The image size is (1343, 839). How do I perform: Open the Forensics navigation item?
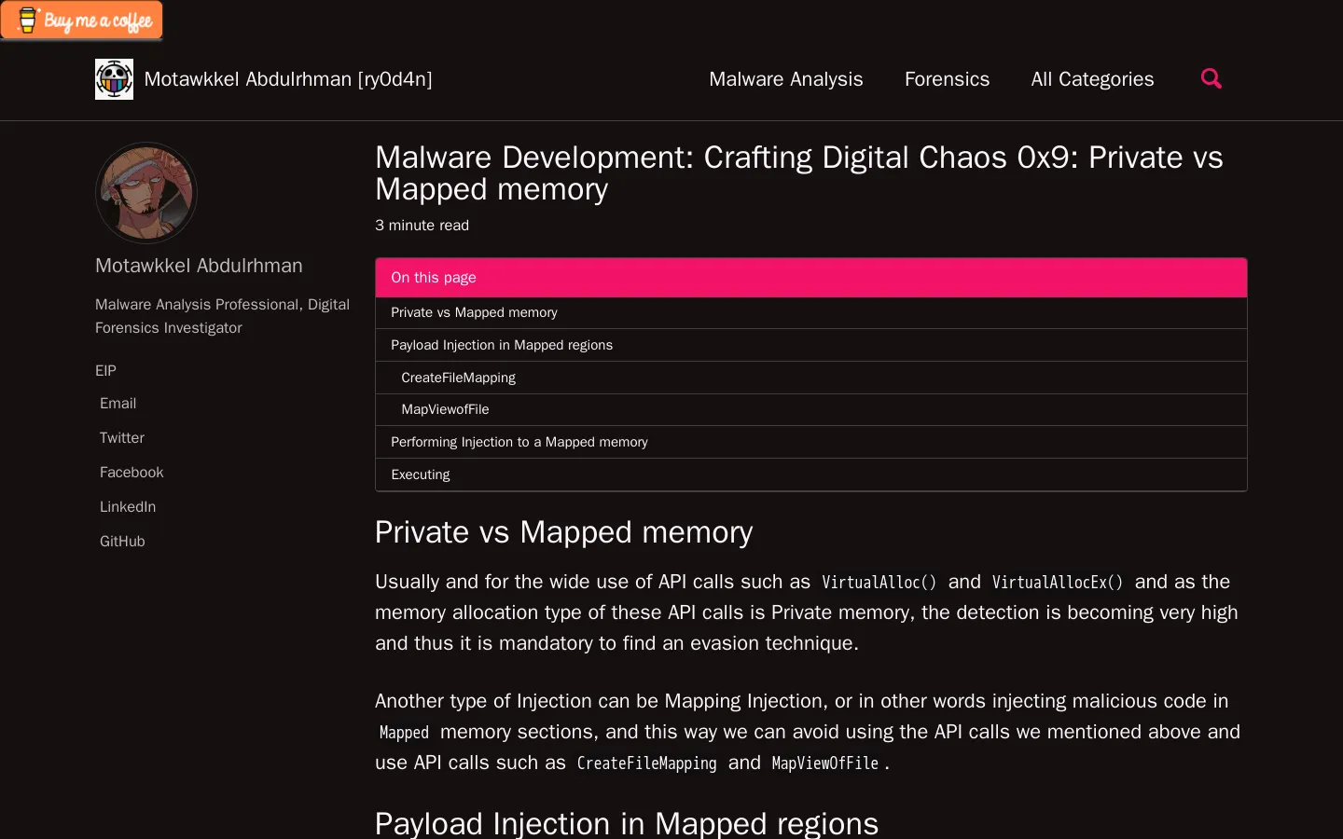click(947, 79)
